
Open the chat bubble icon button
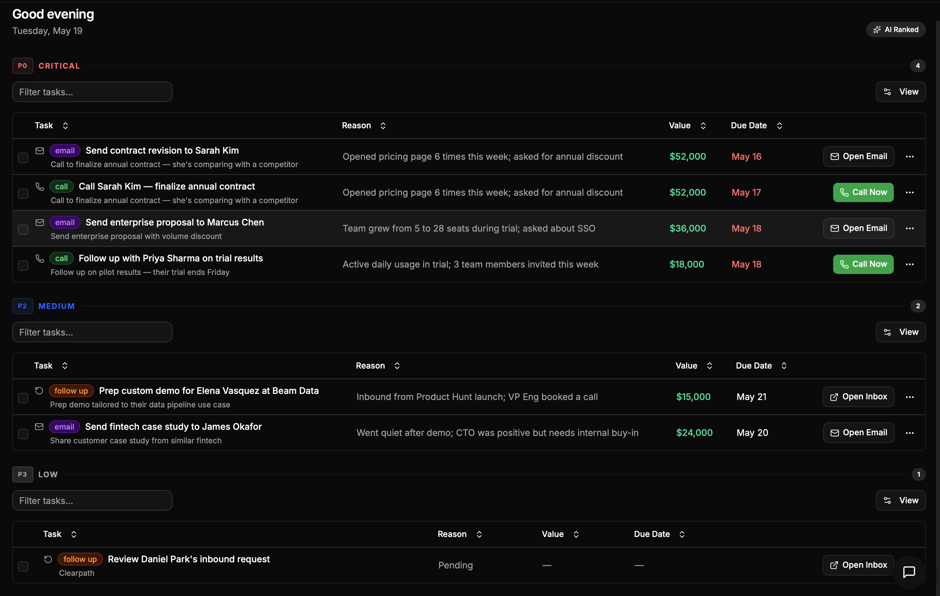(909, 572)
